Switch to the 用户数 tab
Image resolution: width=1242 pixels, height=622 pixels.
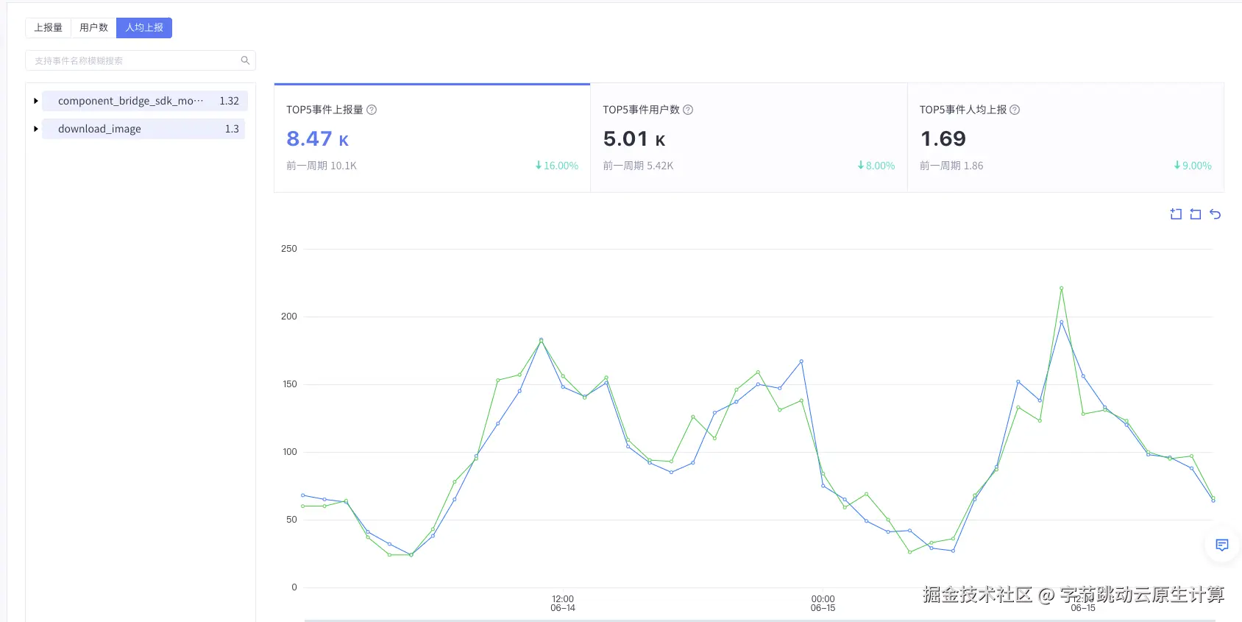pos(93,28)
